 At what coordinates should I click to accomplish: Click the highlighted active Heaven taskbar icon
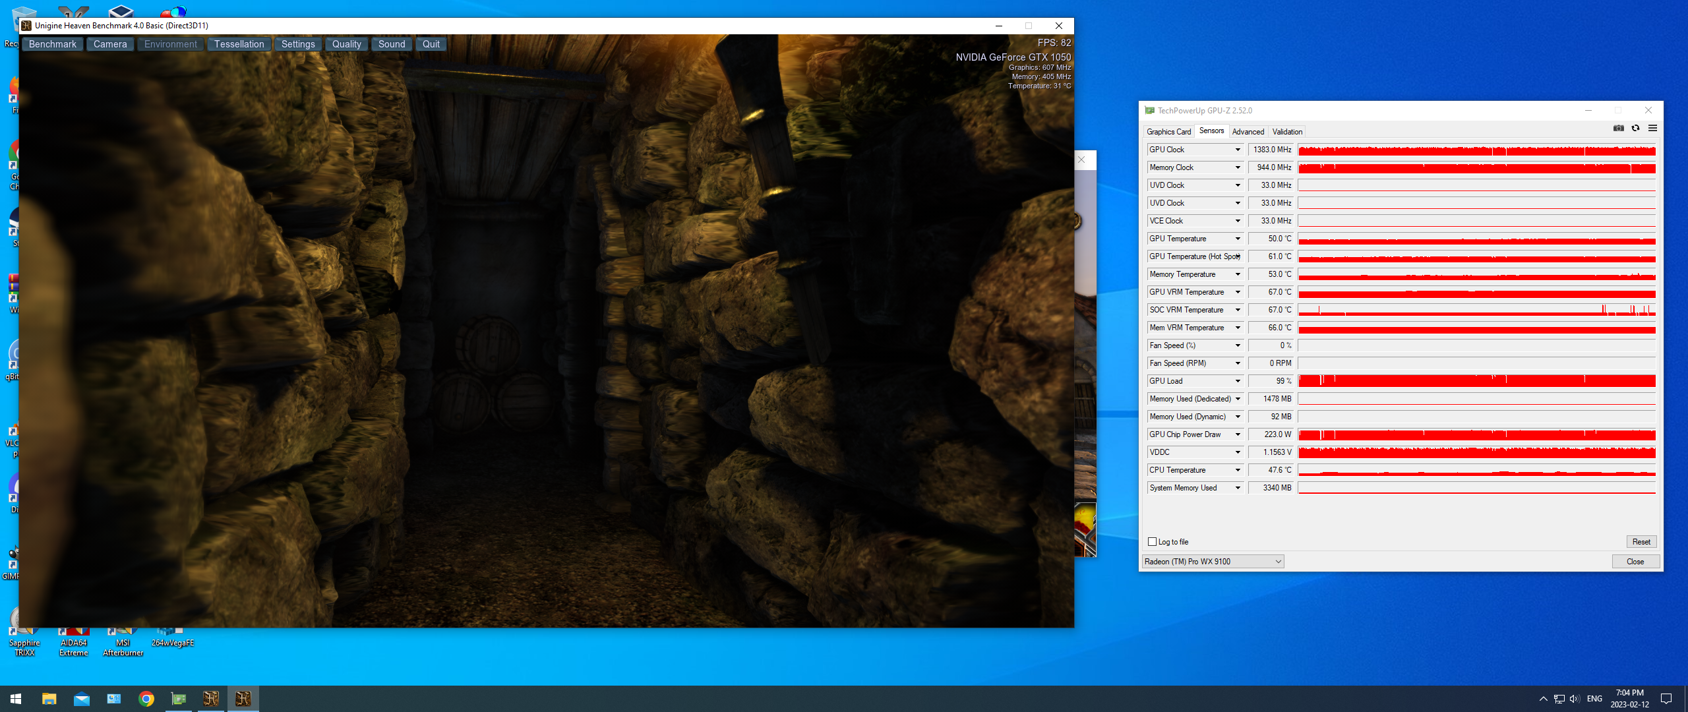(x=243, y=699)
